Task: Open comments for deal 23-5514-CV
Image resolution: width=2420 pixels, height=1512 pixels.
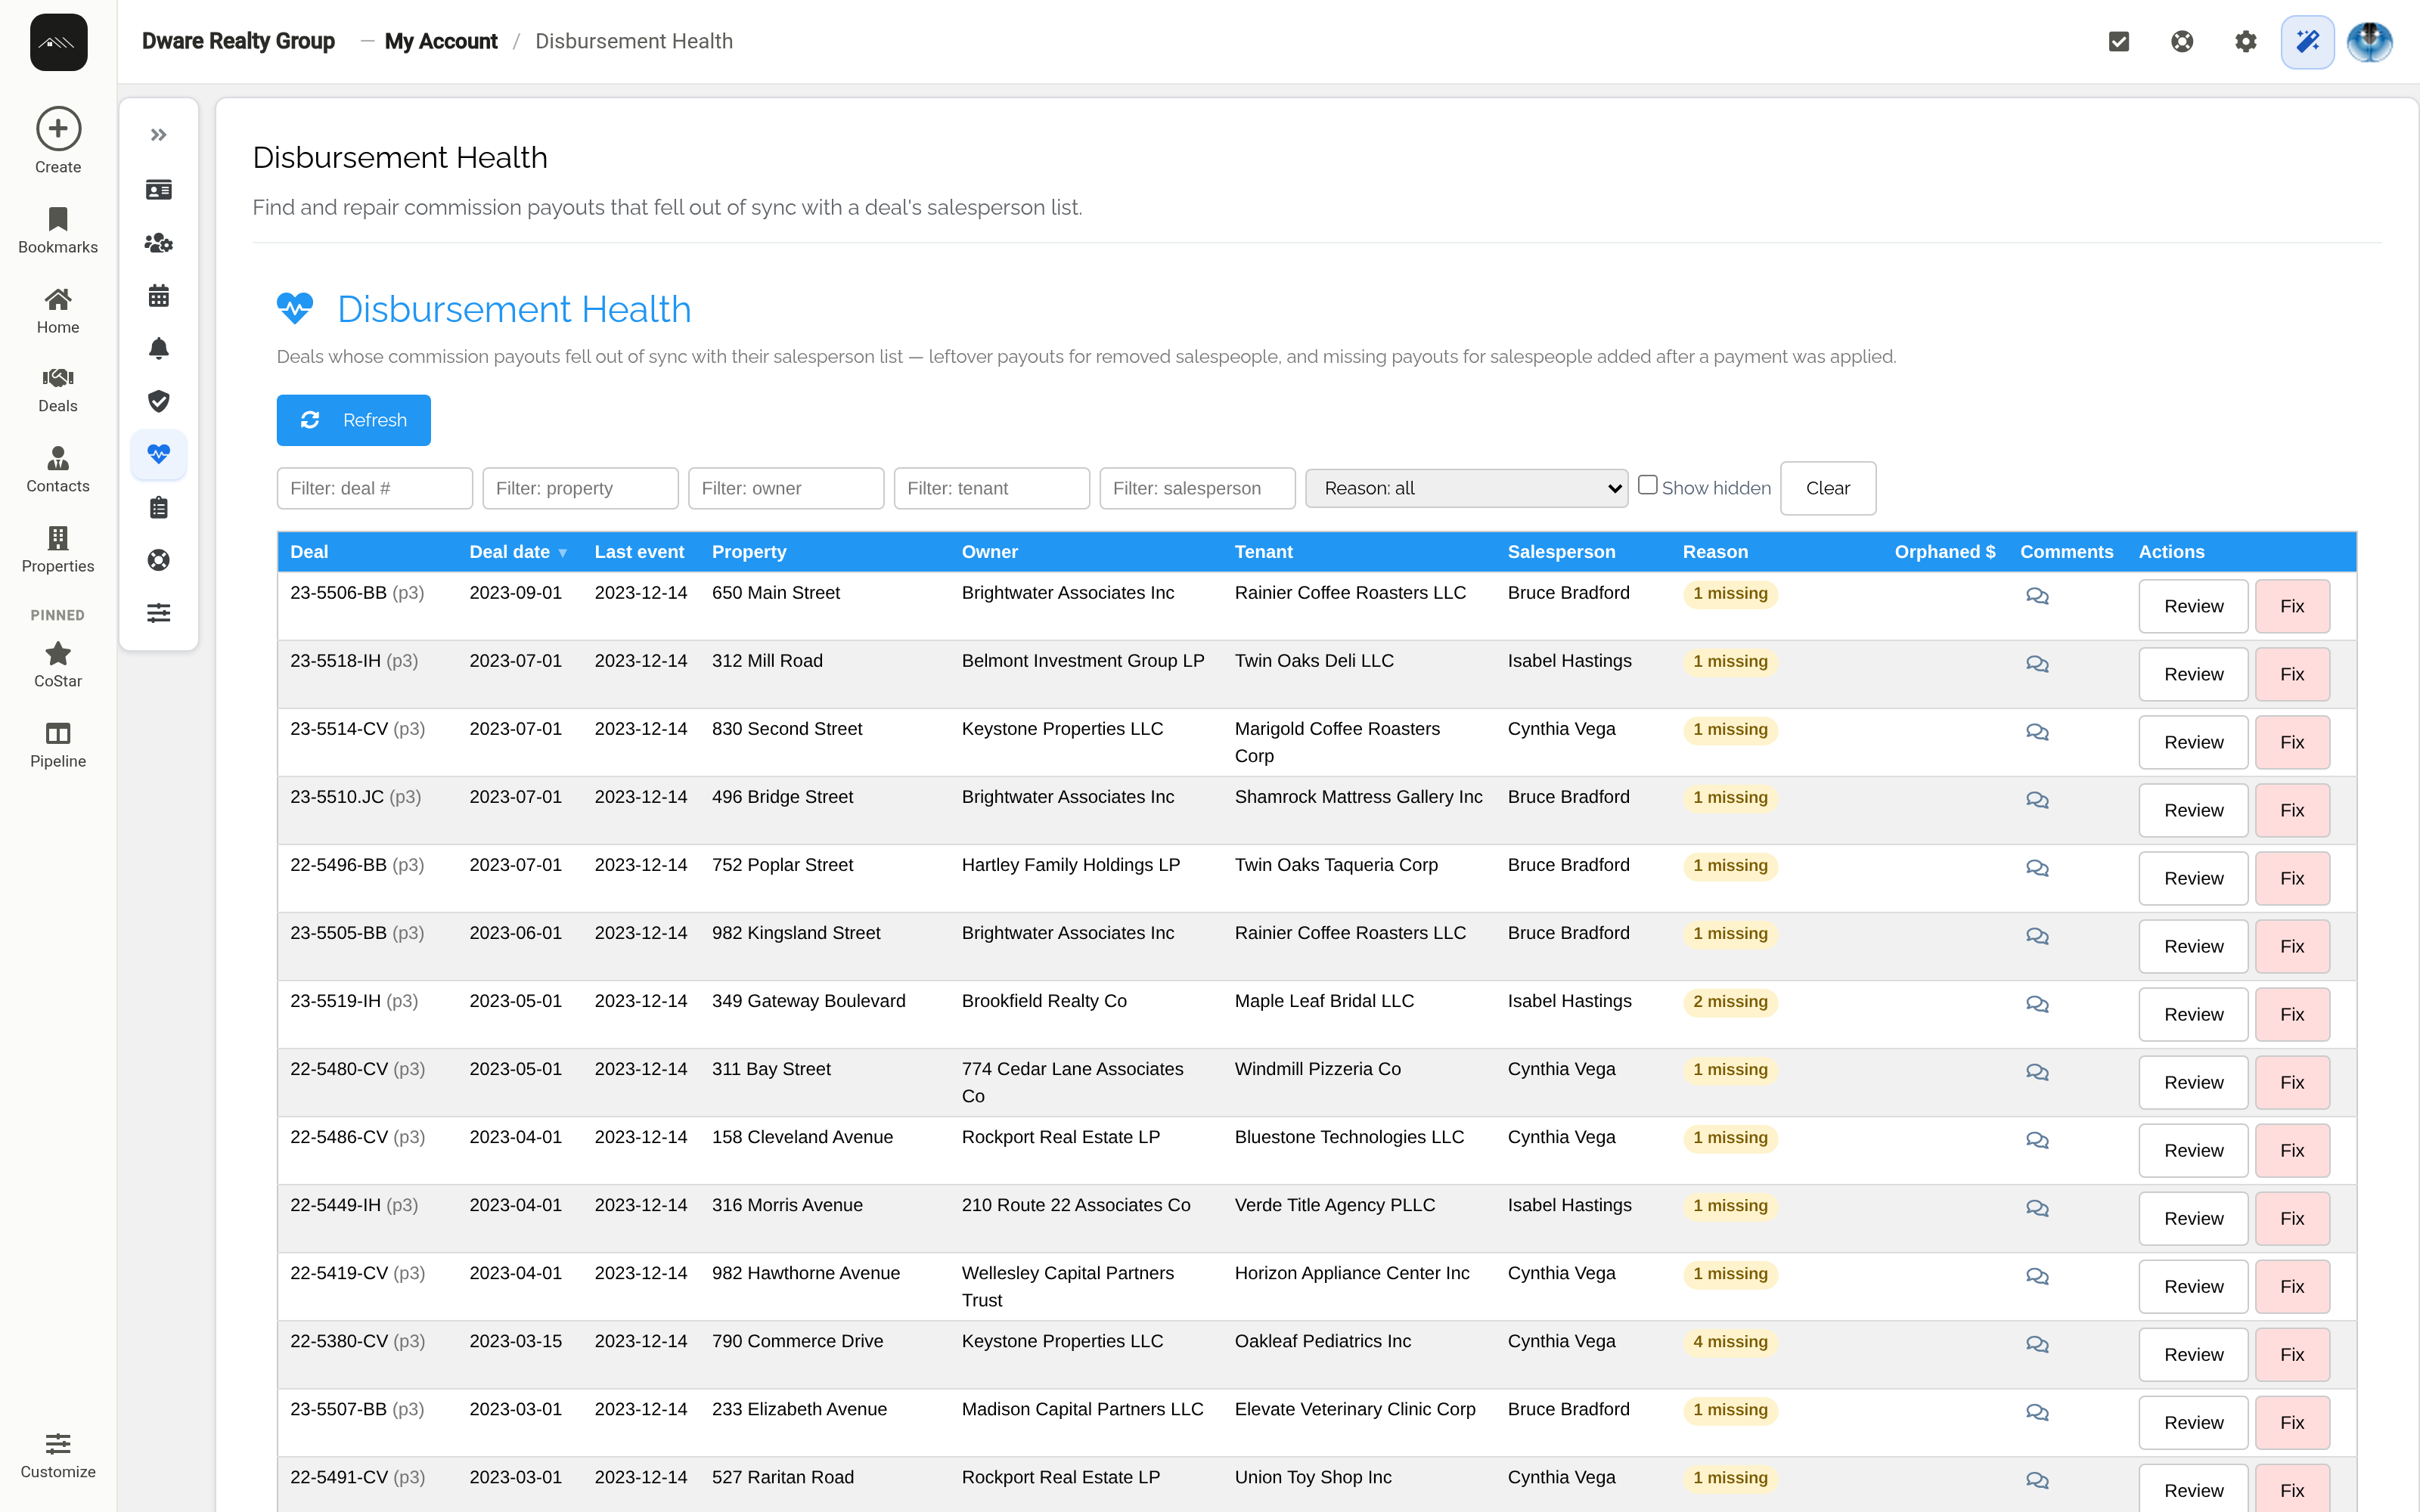Action: pos(2037,733)
